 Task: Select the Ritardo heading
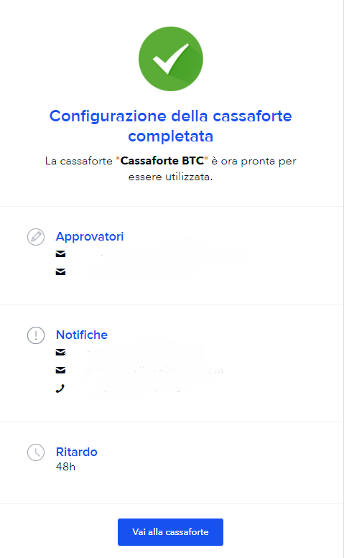coord(76,452)
